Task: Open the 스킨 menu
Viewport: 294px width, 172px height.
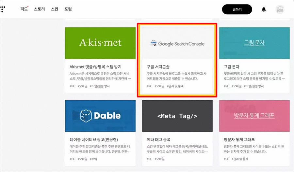Action: pos(55,9)
